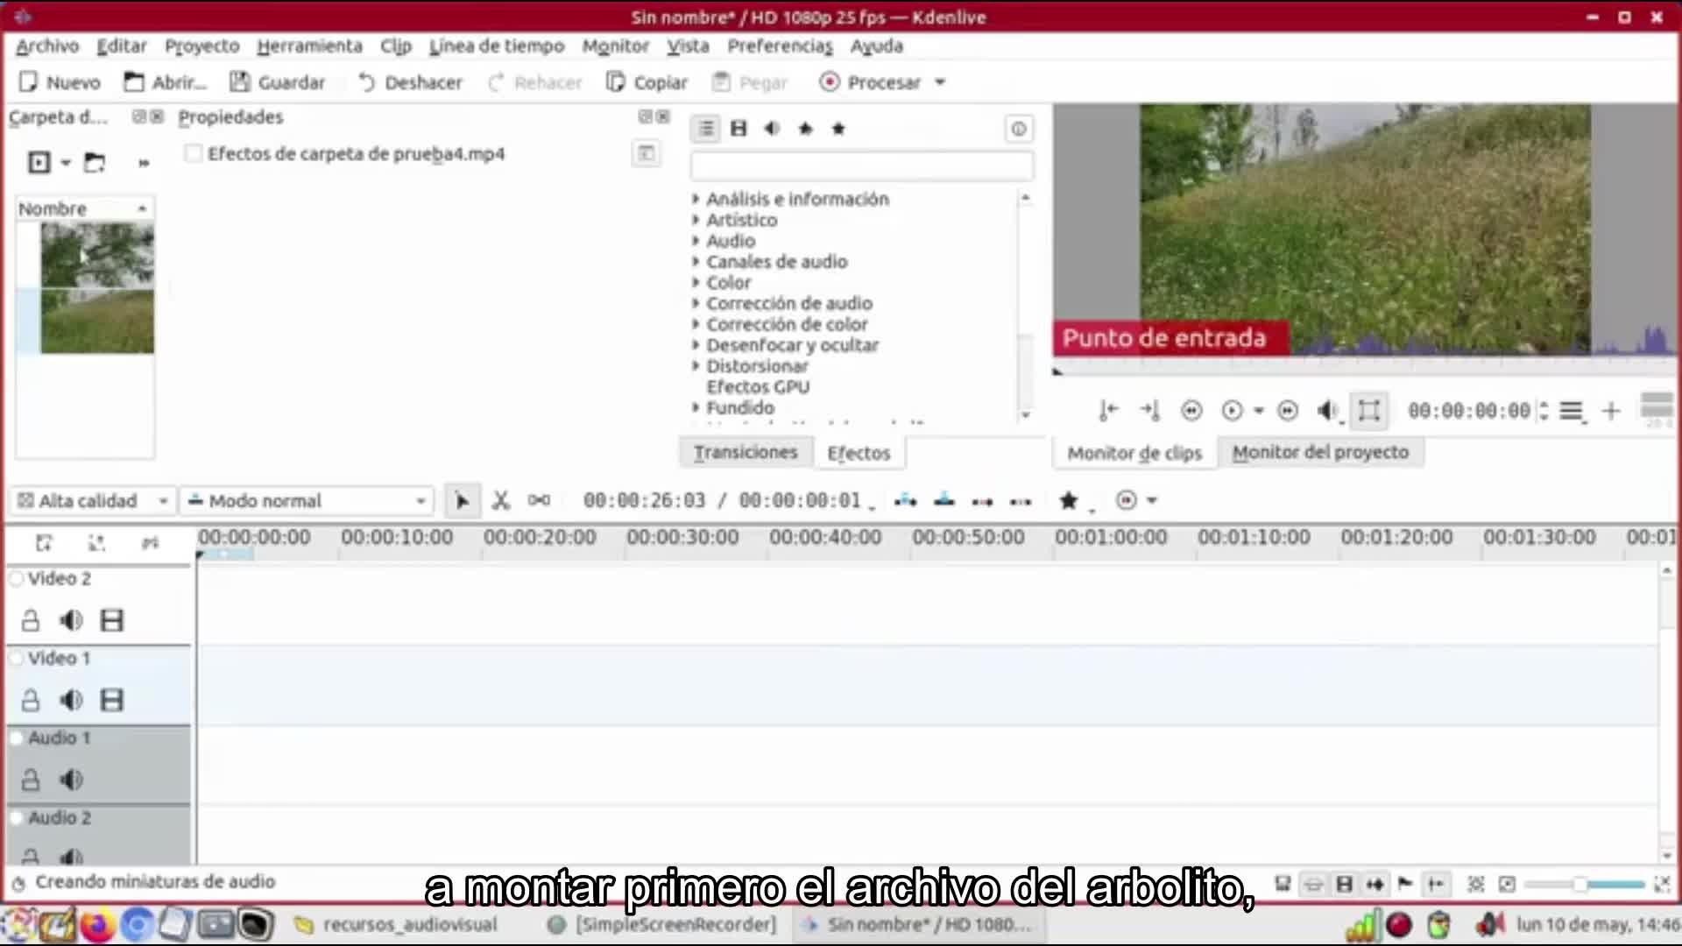Adjust the timeline zoom slider

pyautogui.click(x=1580, y=884)
